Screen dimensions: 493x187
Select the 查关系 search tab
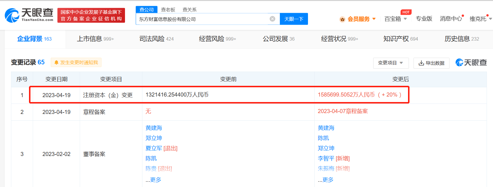pyautogui.click(x=190, y=10)
